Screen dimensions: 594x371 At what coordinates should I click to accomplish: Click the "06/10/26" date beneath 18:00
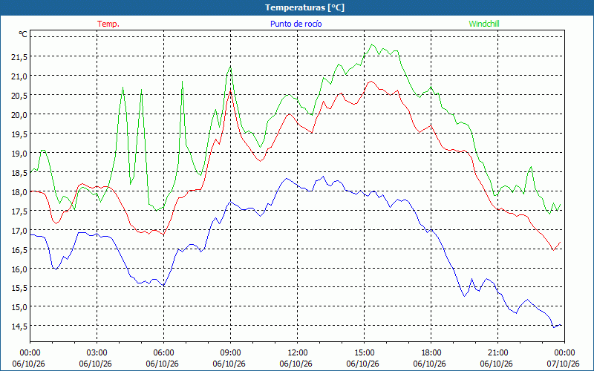429,364
